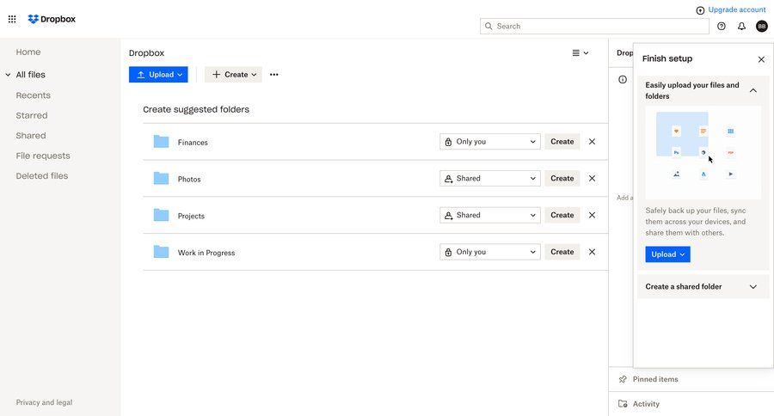Click the Dropbox logo
Viewport: 774px width, 416px height.
(x=52, y=19)
